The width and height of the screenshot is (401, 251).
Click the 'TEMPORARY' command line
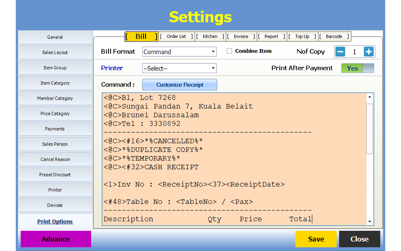142,159
